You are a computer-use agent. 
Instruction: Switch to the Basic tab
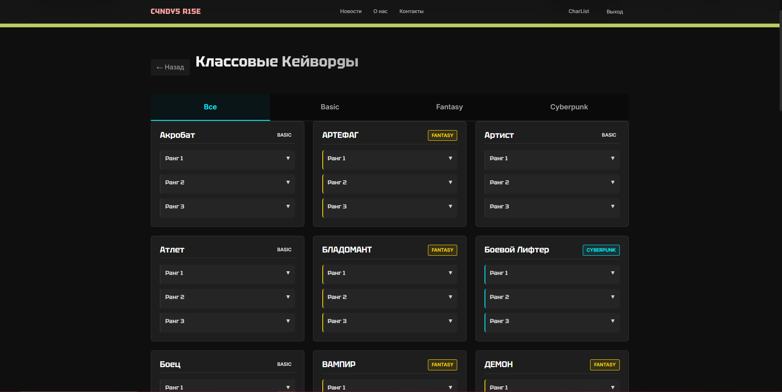coord(330,107)
